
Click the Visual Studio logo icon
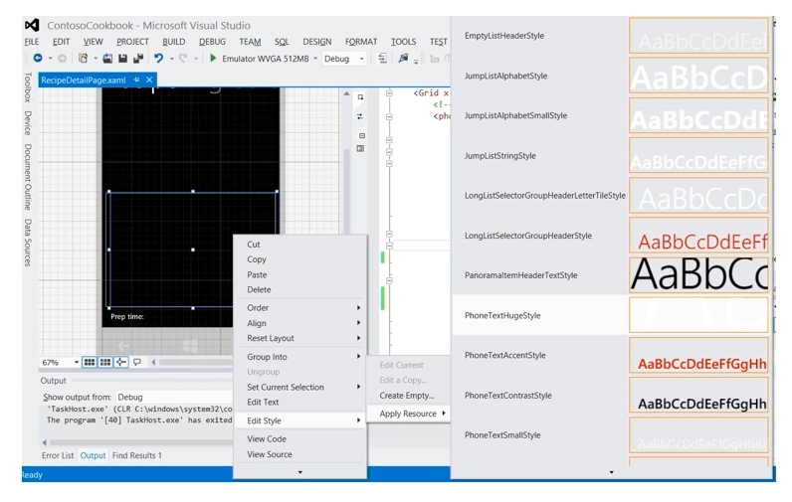[x=32, y=25]
